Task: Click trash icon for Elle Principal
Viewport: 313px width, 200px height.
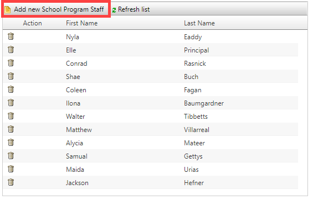Action: coord(11,50)
